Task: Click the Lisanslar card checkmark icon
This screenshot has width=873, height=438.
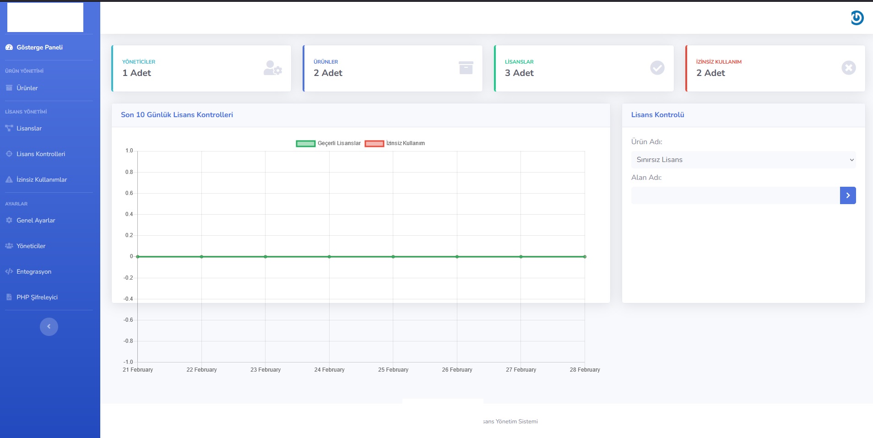Action: (657, 68)
